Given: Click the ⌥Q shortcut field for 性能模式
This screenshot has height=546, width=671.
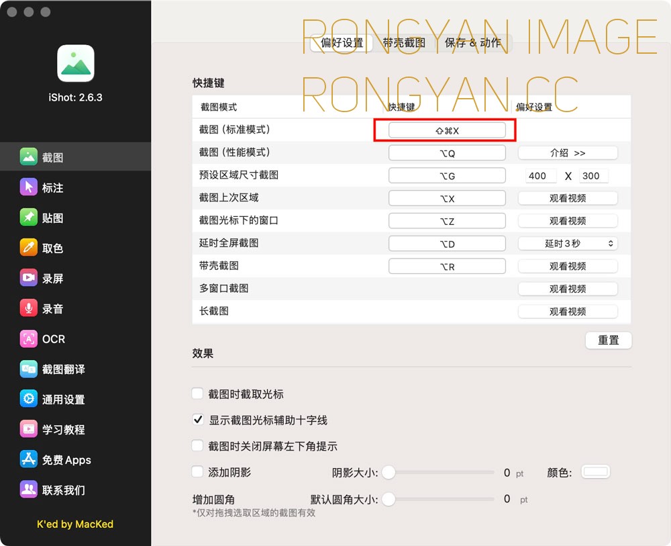Looking at the screenshot, I should [447, 153].
